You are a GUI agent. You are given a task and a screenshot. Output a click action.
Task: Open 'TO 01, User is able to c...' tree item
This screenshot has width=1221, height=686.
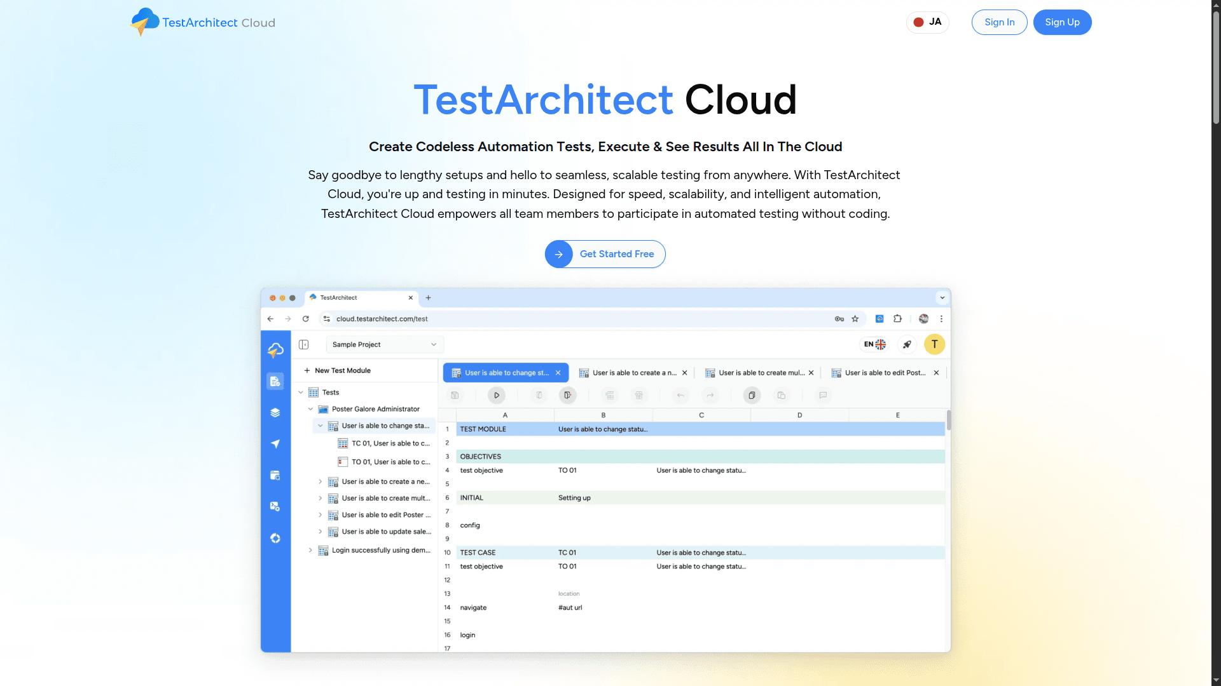(x=384, y=462)
